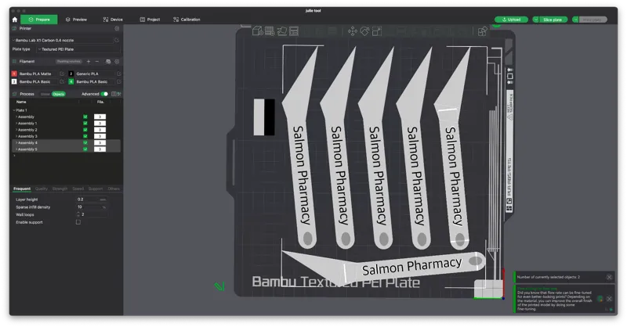Click the Slice plate button
Screen dimensions: 627x327
pyautogui.click(x=553, y=20)
